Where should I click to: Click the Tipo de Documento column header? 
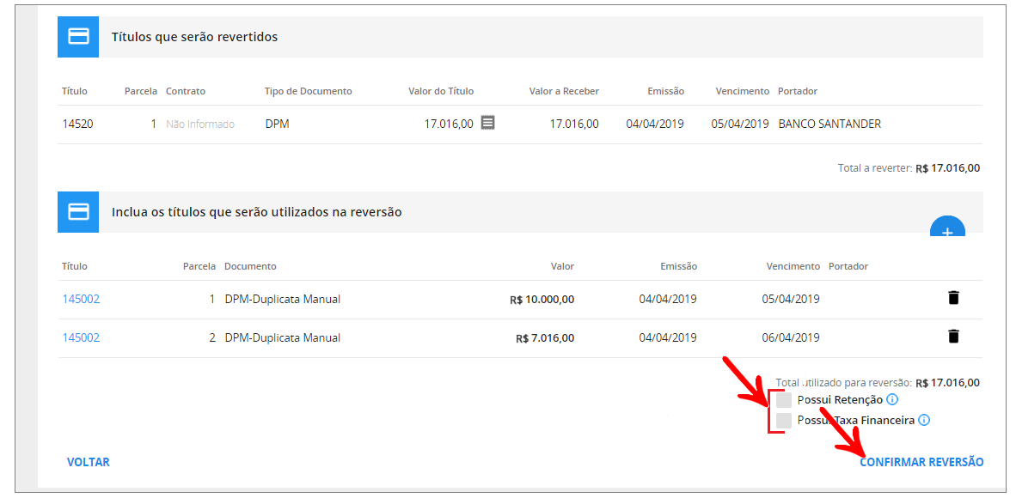pos(308,91)
